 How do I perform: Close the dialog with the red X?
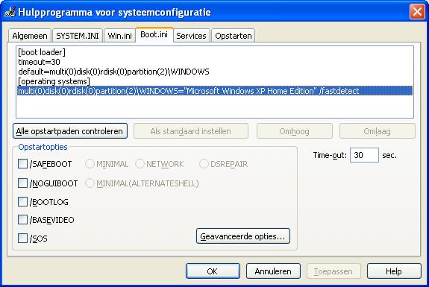point(417,12)
